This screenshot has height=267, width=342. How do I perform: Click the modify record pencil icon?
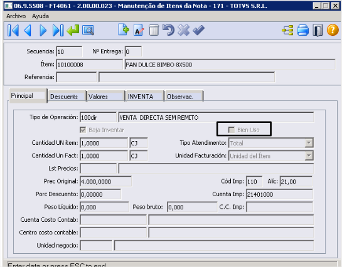pyautogui.click(x=139, y=30)
